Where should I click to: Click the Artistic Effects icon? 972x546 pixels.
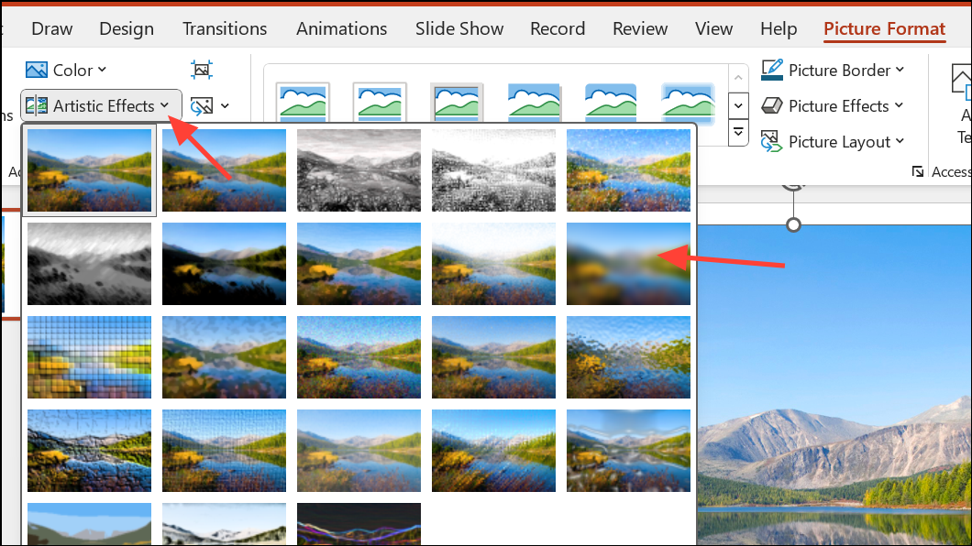click(x=37, y=106)
